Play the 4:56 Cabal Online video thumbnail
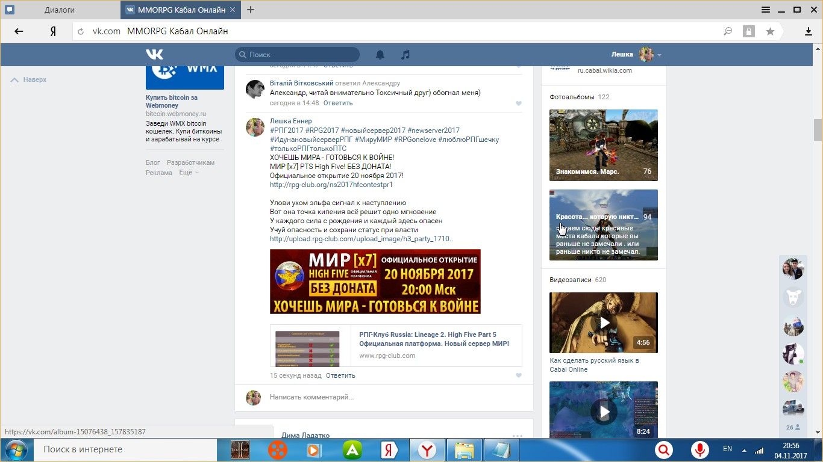This screenshot has height=462, width=823. (603, 323)
